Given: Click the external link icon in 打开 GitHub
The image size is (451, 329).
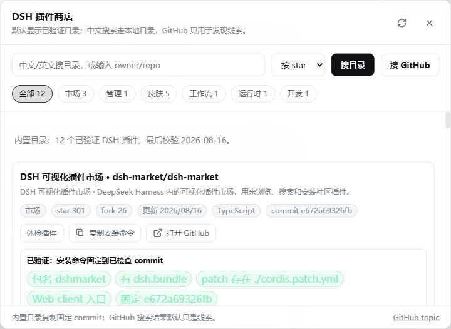Looking at the screenshot, I should (158, 233).
